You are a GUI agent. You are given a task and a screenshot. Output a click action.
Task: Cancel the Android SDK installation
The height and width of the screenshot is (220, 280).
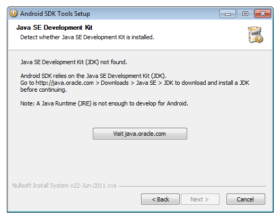[x=246, y=199]
